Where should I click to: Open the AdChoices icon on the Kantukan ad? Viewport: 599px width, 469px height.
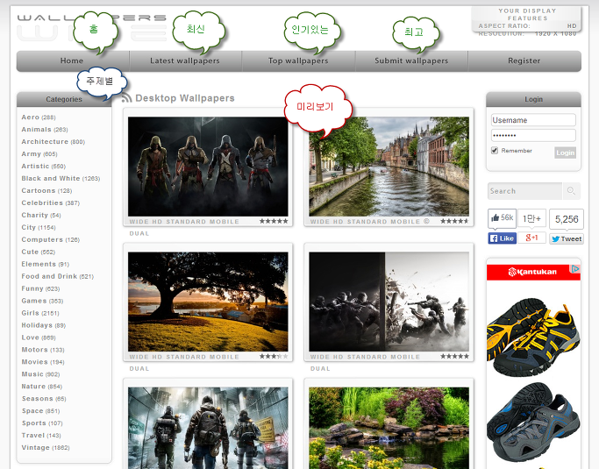pyautogui.click(x=575, y=269)
